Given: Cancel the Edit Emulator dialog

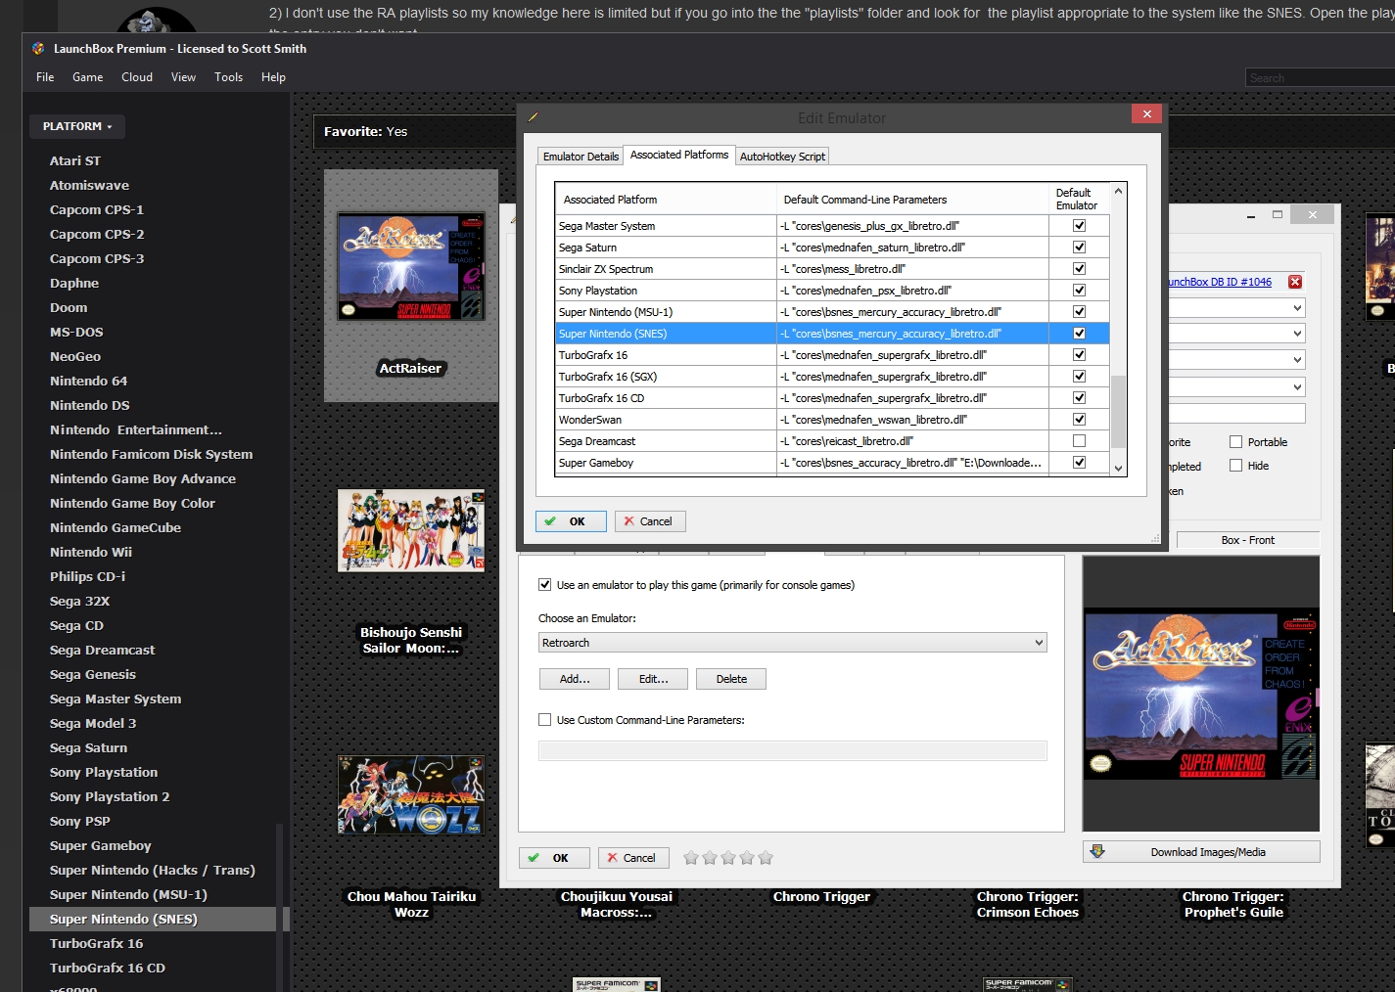Looking at the screenshot, I should click(x=650, y=521).
